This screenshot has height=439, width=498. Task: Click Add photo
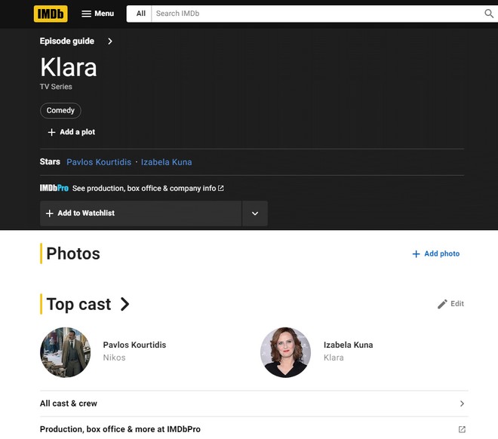point(435,254)
